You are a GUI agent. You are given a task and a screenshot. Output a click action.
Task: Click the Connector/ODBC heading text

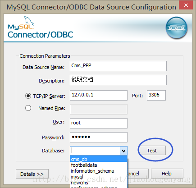click(40, 35)
